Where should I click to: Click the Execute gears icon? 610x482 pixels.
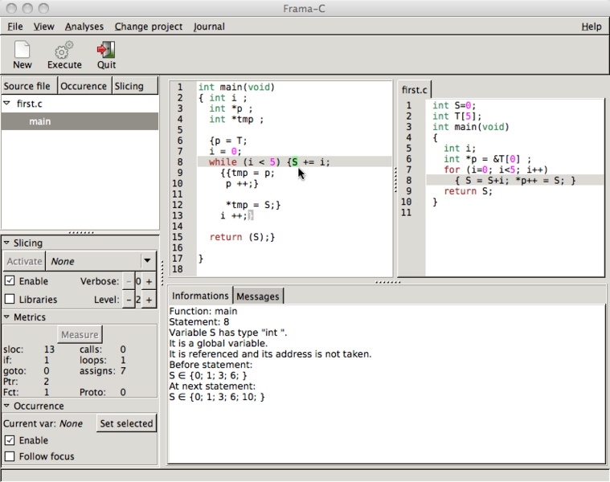(x=64, y=49)
